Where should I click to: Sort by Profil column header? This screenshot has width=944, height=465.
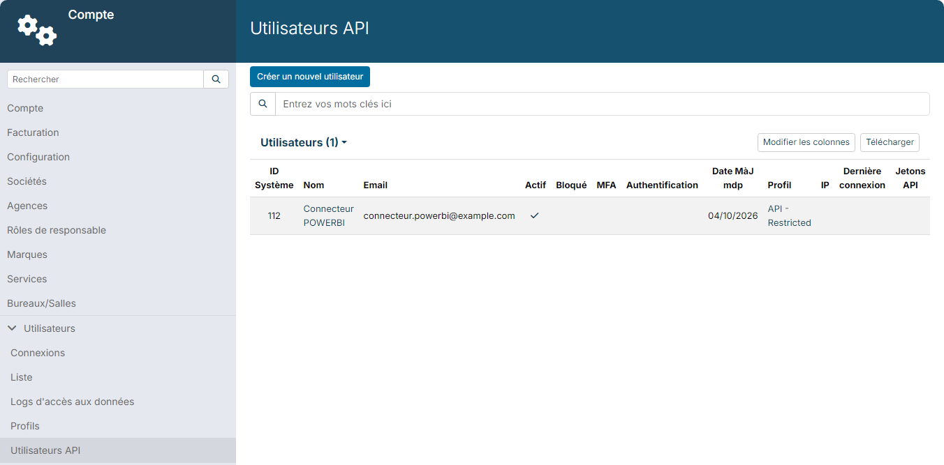(x=780, y=185)
